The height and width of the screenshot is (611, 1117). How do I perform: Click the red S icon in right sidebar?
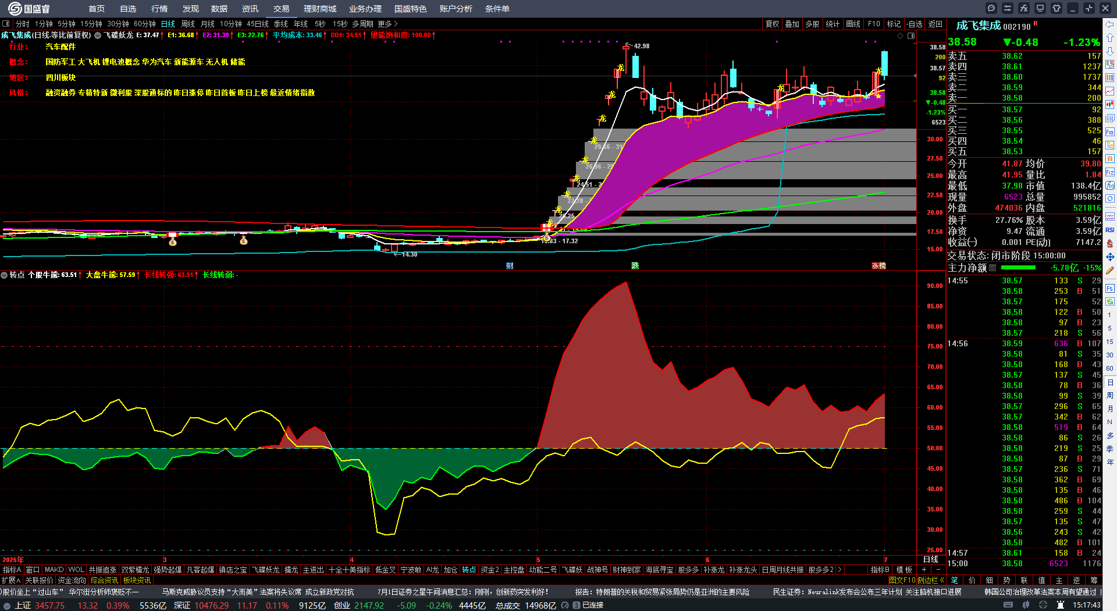tap(1110, 243)
